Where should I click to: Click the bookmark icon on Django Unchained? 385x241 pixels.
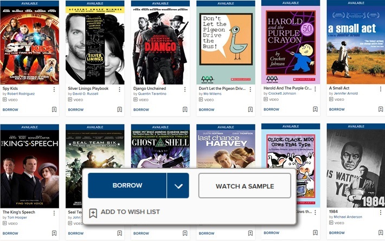185,109
